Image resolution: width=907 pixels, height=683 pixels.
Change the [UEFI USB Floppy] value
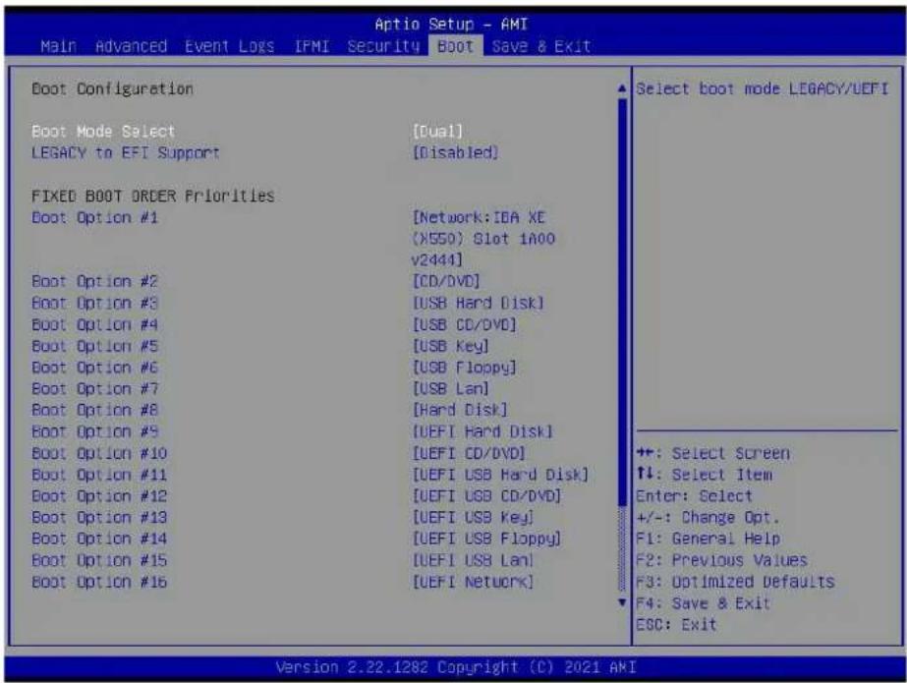pos(486,539)
